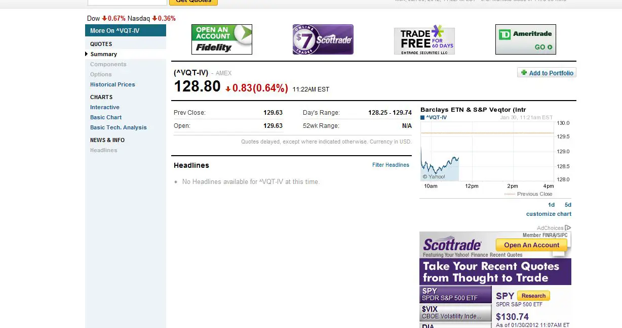Open the Fidelity 'Open an Account' ad banner

[x=222, y=39]
